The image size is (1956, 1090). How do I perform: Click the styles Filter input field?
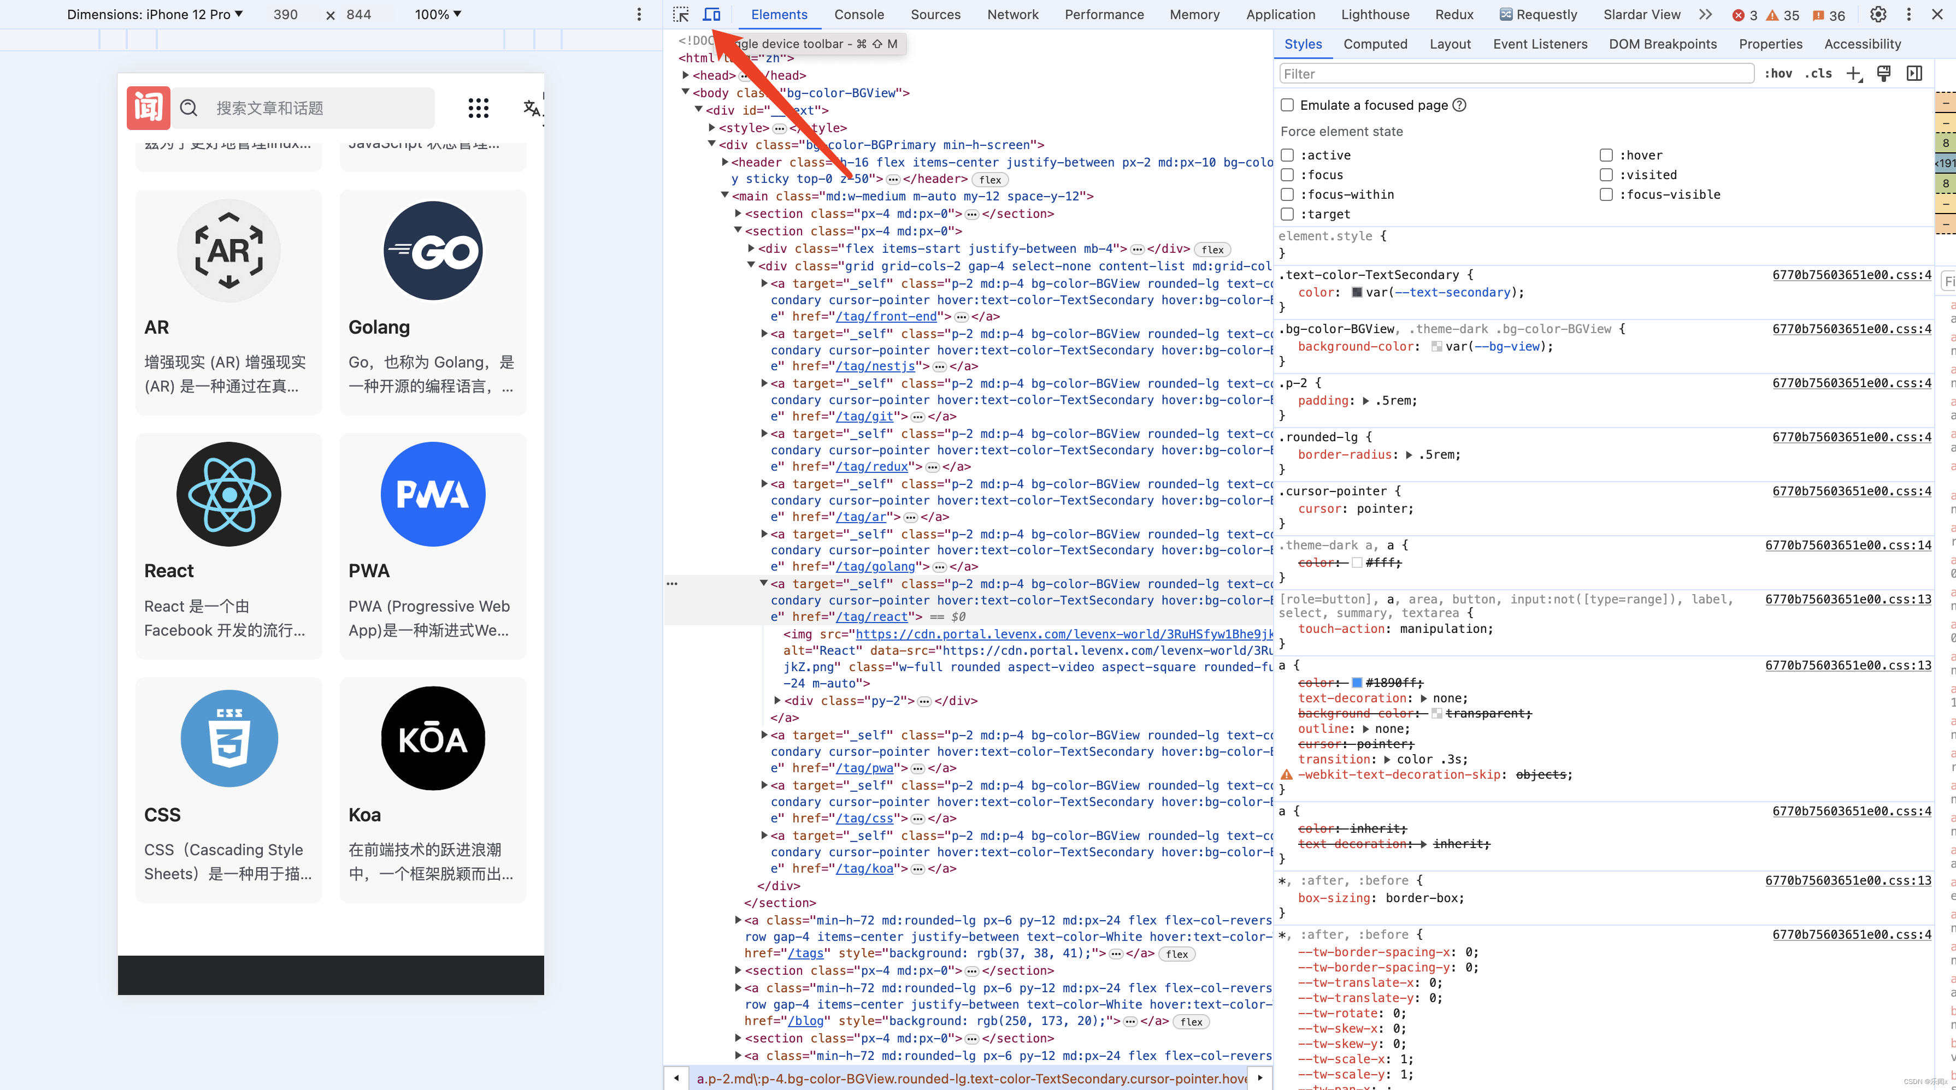click(x=1517, y=74)
